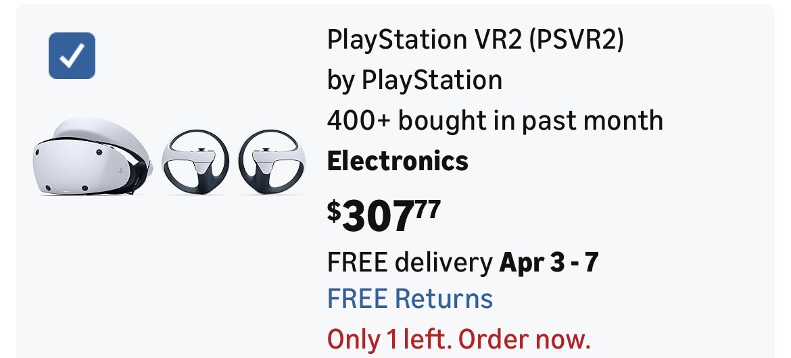Select the bold Electronics category label
This screenshot has height=358, width=791.
pyautogui.click(x=398, y=161)
